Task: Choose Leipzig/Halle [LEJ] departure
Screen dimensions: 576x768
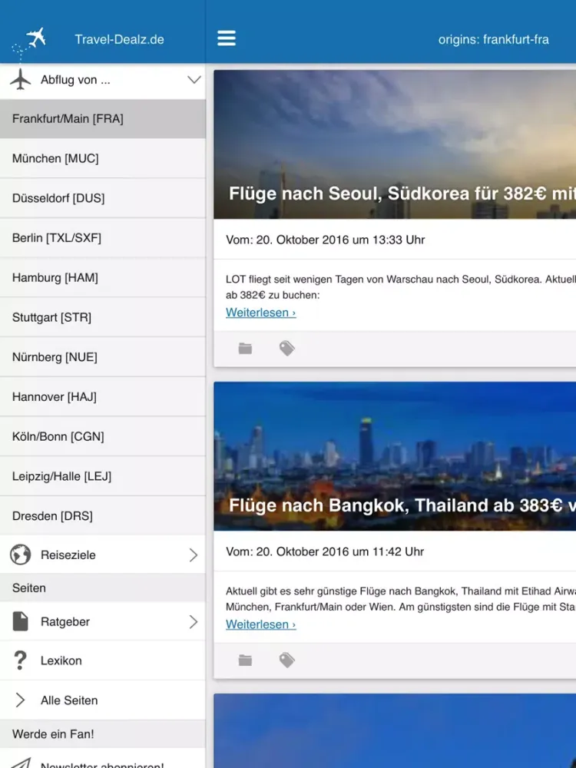Action: pyautogui.click(x=103, y=475)
